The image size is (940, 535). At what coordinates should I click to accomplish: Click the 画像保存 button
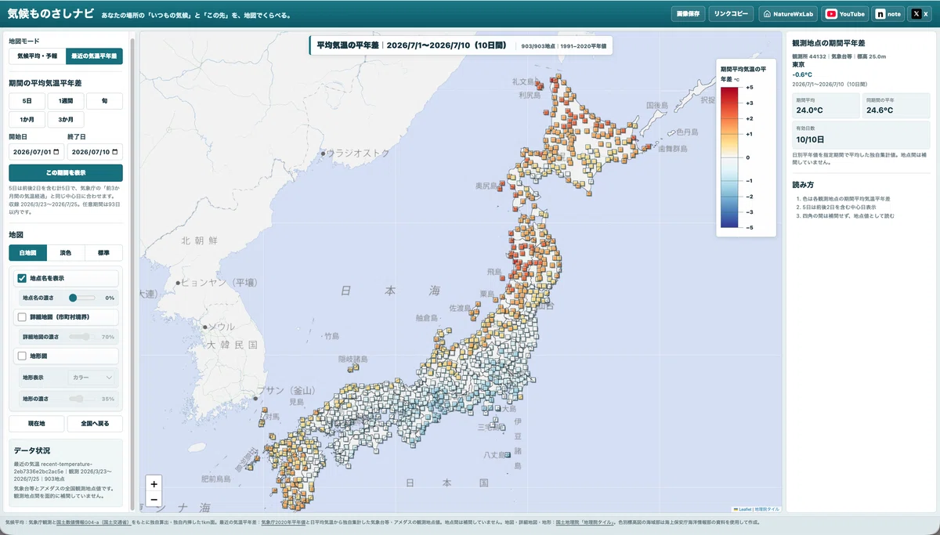pyautogui.click(x=687, y=14)
